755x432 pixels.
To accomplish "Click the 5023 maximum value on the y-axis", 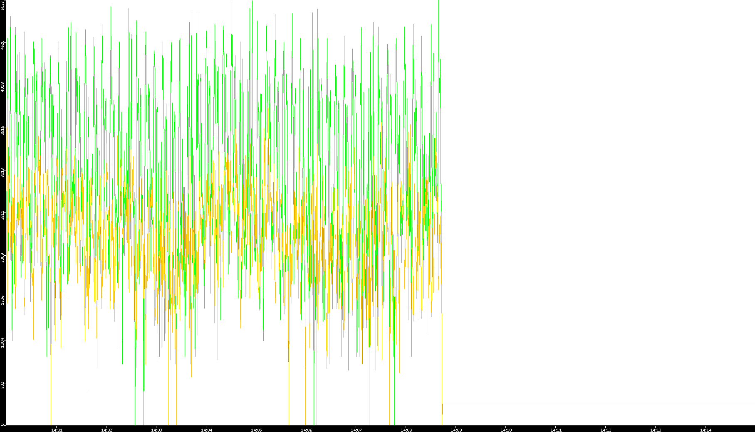I will pyautogui.click(x=2, y=5).
